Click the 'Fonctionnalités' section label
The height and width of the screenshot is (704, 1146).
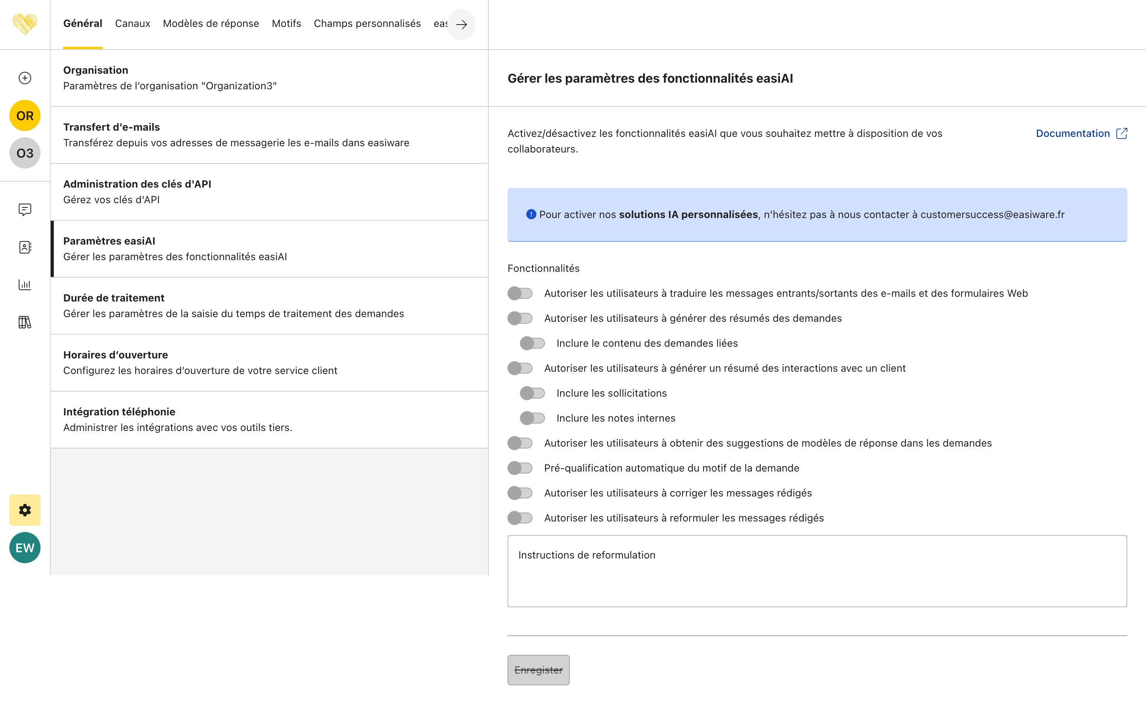543,269
